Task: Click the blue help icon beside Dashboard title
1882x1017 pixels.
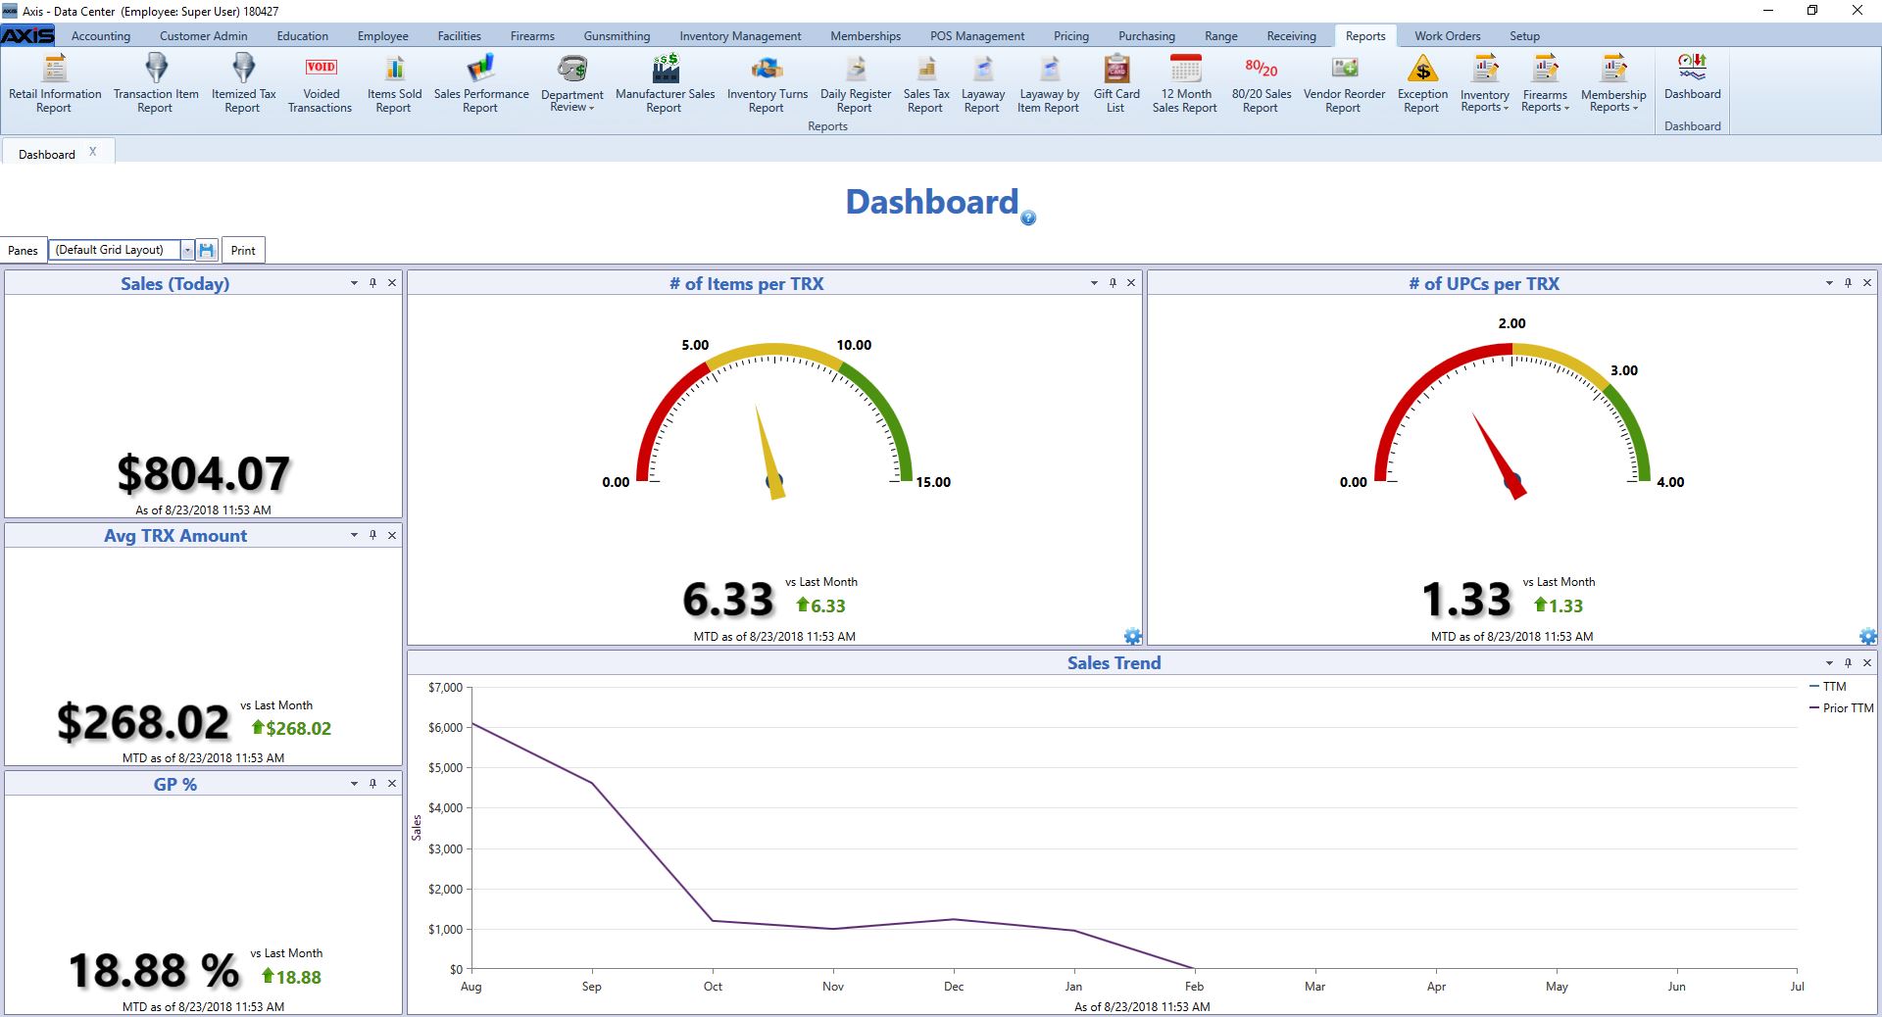Action: click(1028, 218)
